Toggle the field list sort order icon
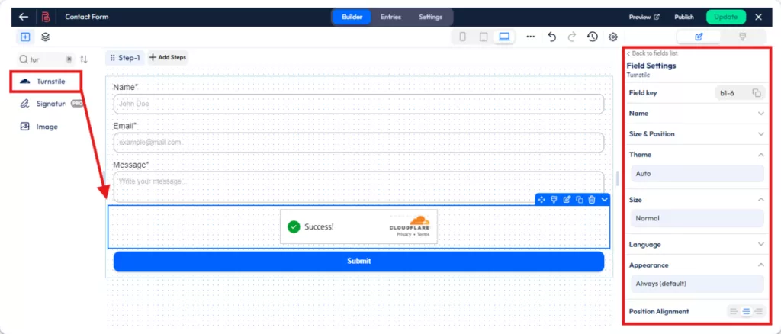The width and height of the screenshot is (781, 334). coord(84,59)
